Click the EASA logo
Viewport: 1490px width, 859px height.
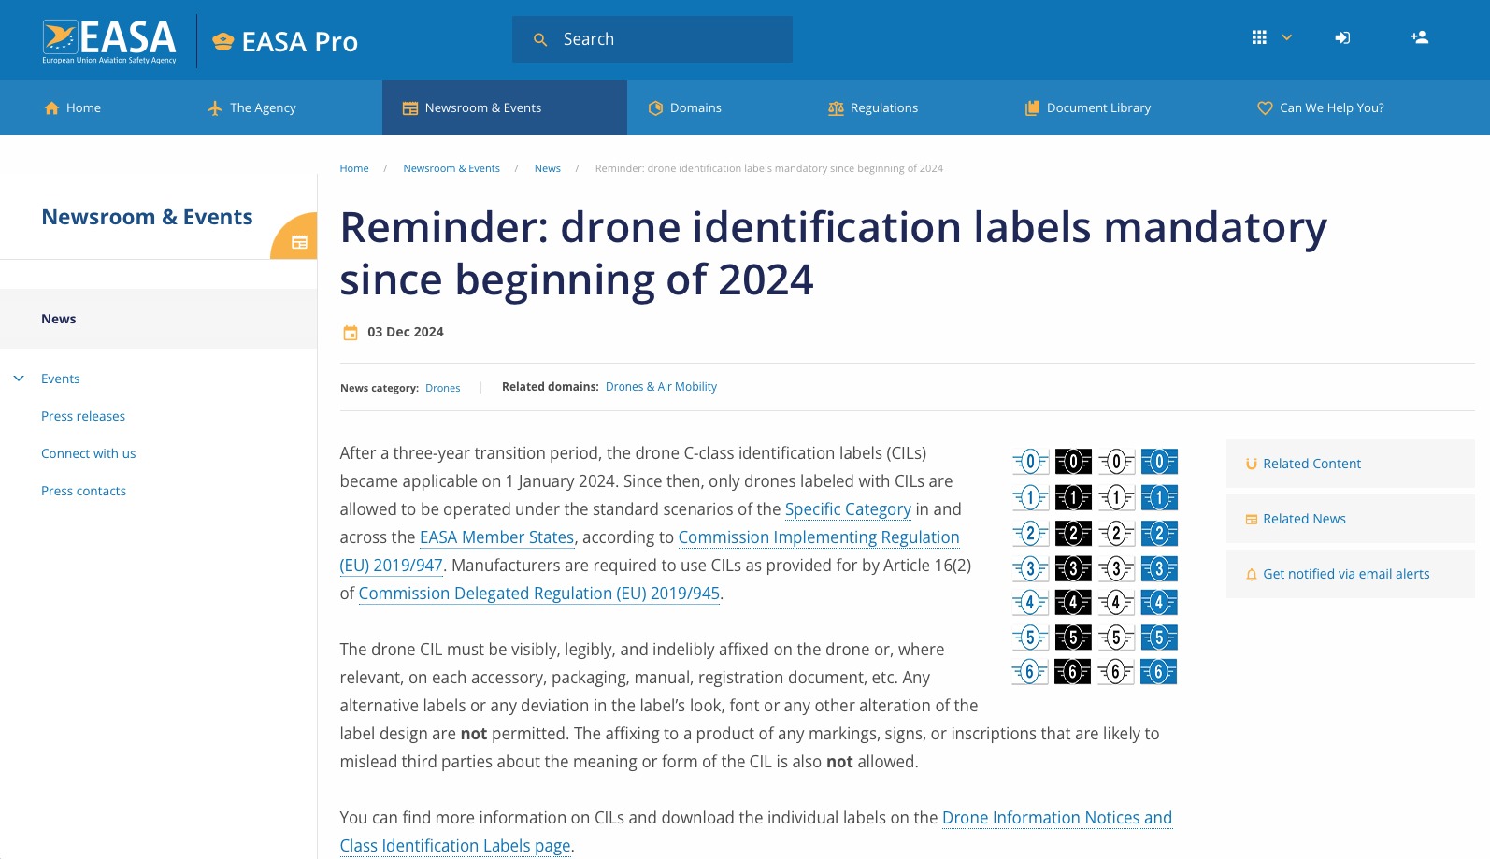pyautogui.click(x=109, y=41)
